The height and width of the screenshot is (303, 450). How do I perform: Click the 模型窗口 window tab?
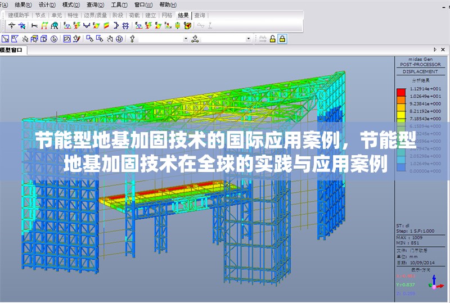click(x=11, y=51)
